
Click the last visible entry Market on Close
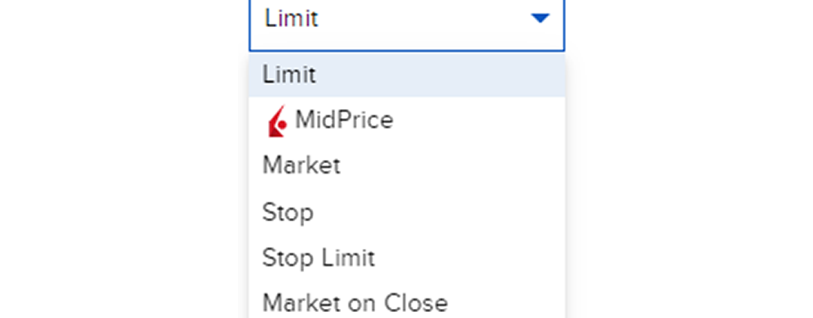tap(355, 303)
